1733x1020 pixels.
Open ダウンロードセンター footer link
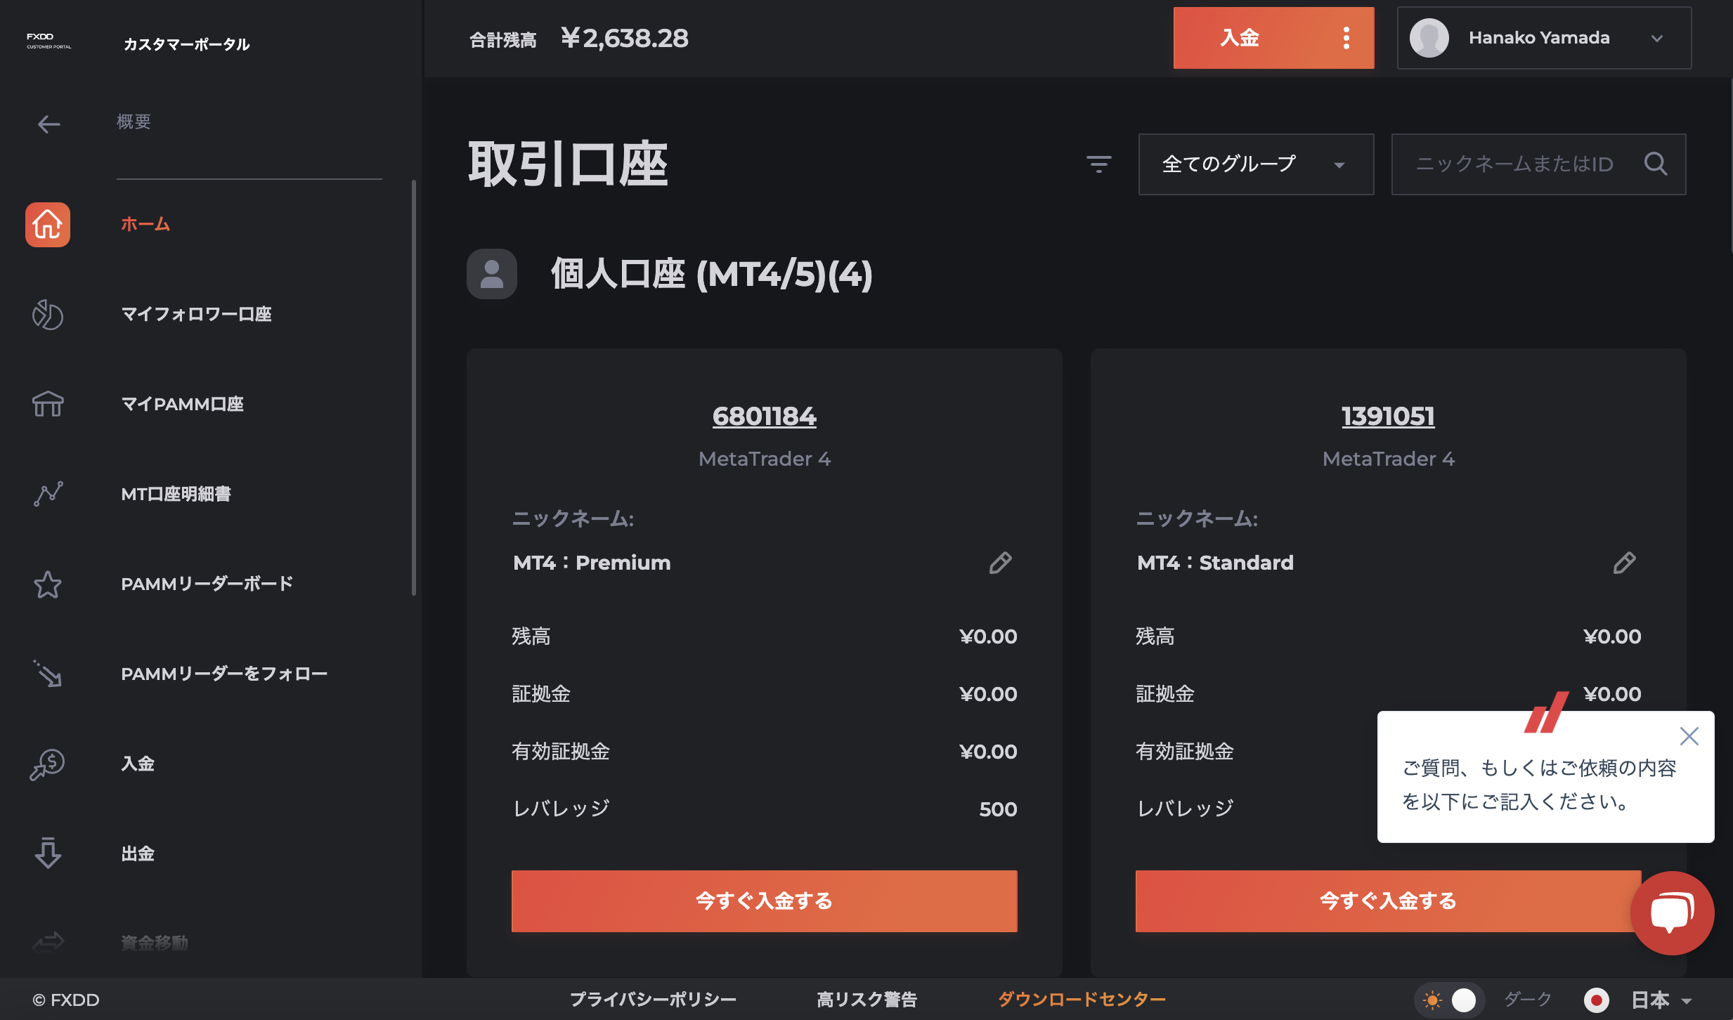click(1082, 1000)
